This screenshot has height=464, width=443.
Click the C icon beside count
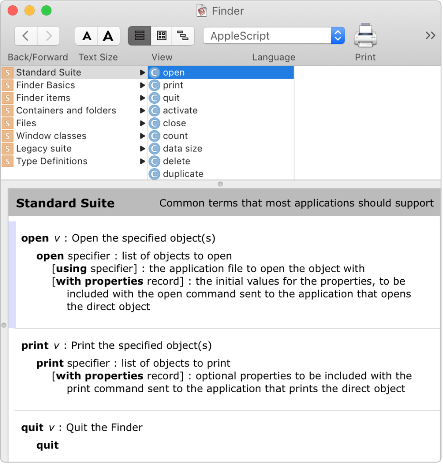click(154, 136)
